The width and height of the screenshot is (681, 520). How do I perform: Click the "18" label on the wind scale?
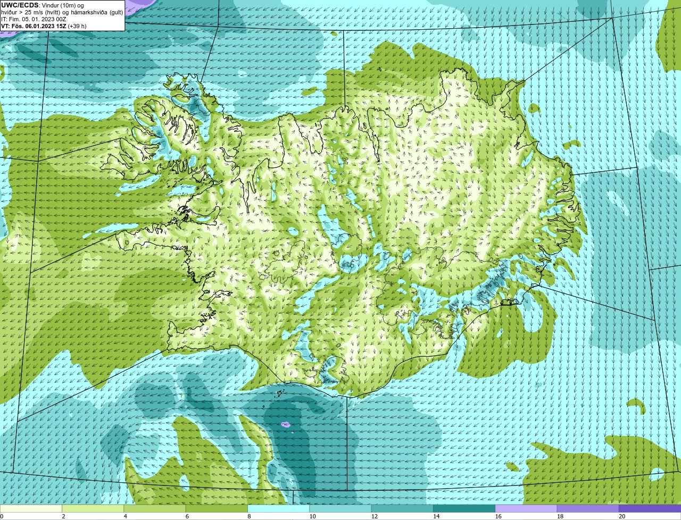click(x=560, y=516)
